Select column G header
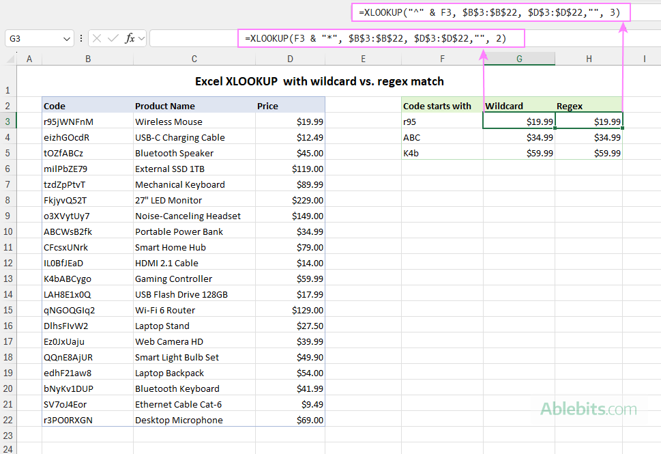Screen dimensions: 661x454 tap(519, 59)
